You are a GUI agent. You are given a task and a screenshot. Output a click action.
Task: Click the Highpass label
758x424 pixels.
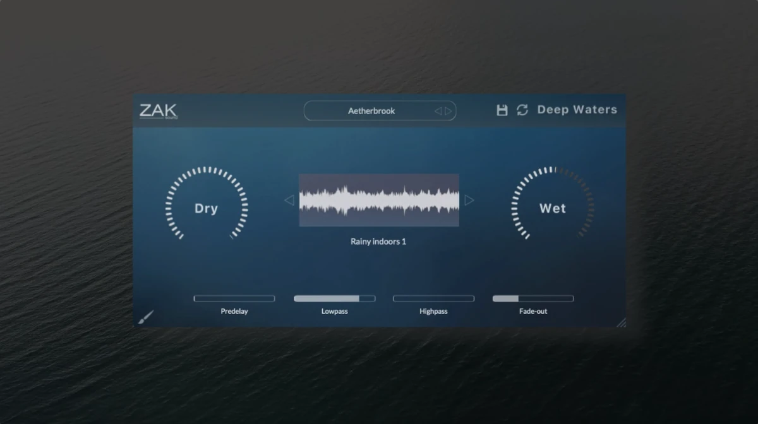pyautogui.click(x=433, y=310)
